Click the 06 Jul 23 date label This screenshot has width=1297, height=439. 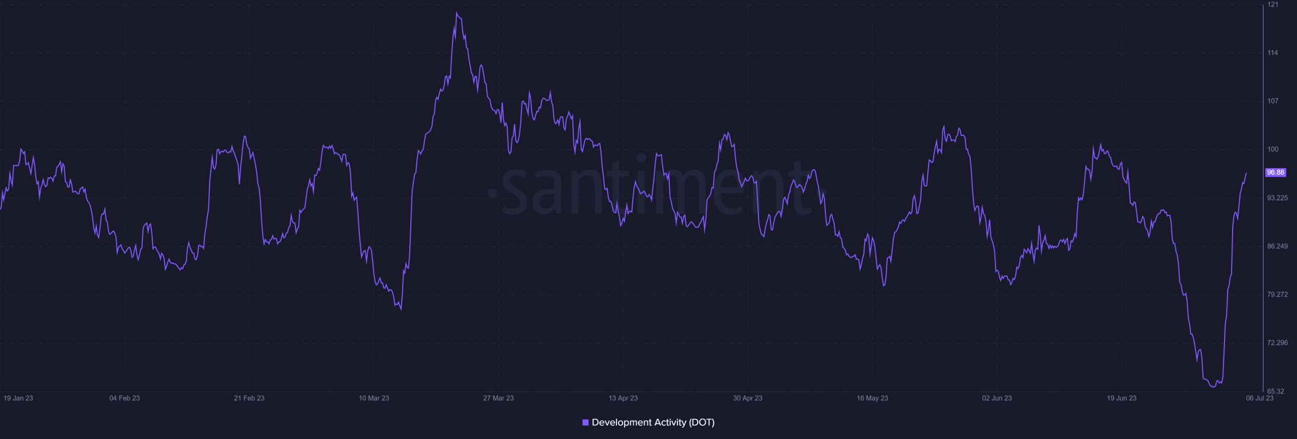(x=1260, y=398)
